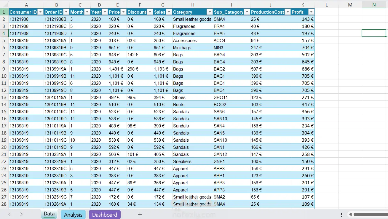
Task: Open the Sup_Category filter dropdown
Action: pos(247,12)
